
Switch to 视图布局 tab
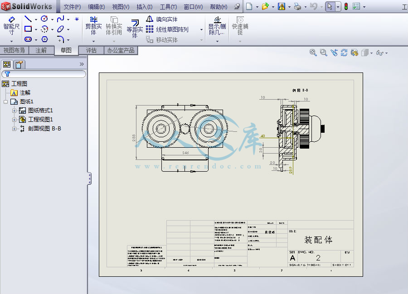tap(14, 50)
